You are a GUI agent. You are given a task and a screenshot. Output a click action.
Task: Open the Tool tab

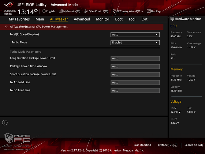click(132, 19)
